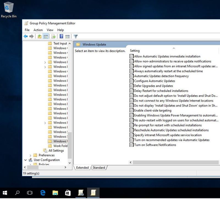Click the Filter toolbar icon
Image resolution: width=220 pixels, height=199 pixels.
pos(75,36)
